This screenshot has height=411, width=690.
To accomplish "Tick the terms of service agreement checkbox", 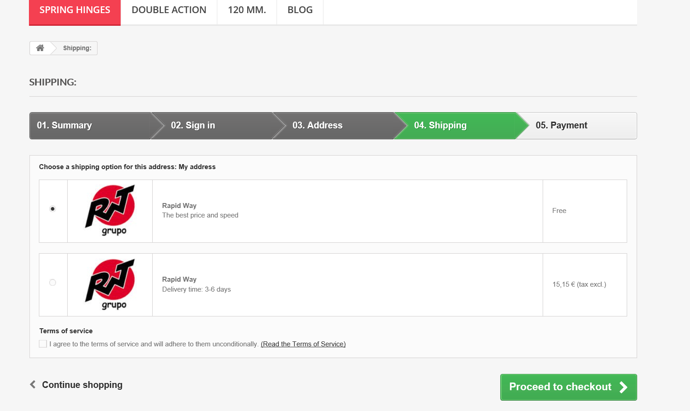I will 43,344.
